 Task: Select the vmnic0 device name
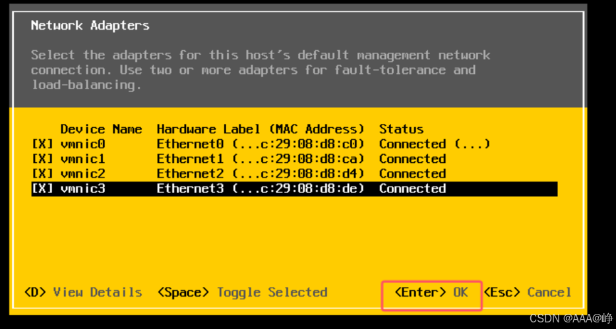click(83, 144)
